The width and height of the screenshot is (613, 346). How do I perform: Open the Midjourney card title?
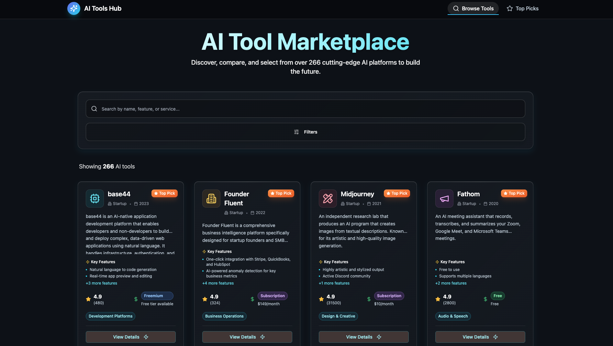(357, 194)
